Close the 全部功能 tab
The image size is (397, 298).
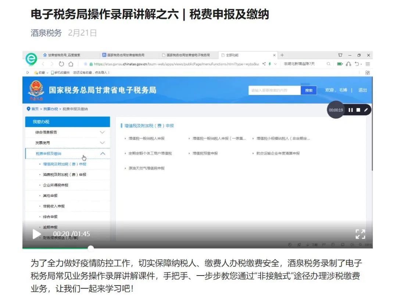pyautogui.click(x=274, y=55)
